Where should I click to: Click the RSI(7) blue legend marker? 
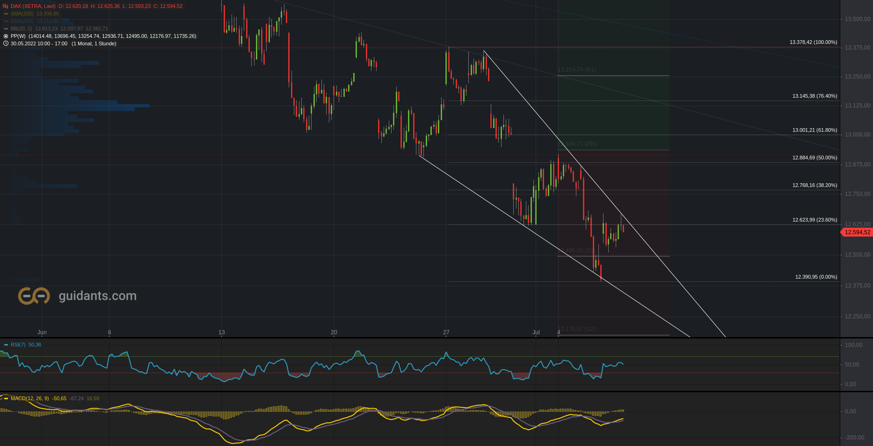[6, 345]
